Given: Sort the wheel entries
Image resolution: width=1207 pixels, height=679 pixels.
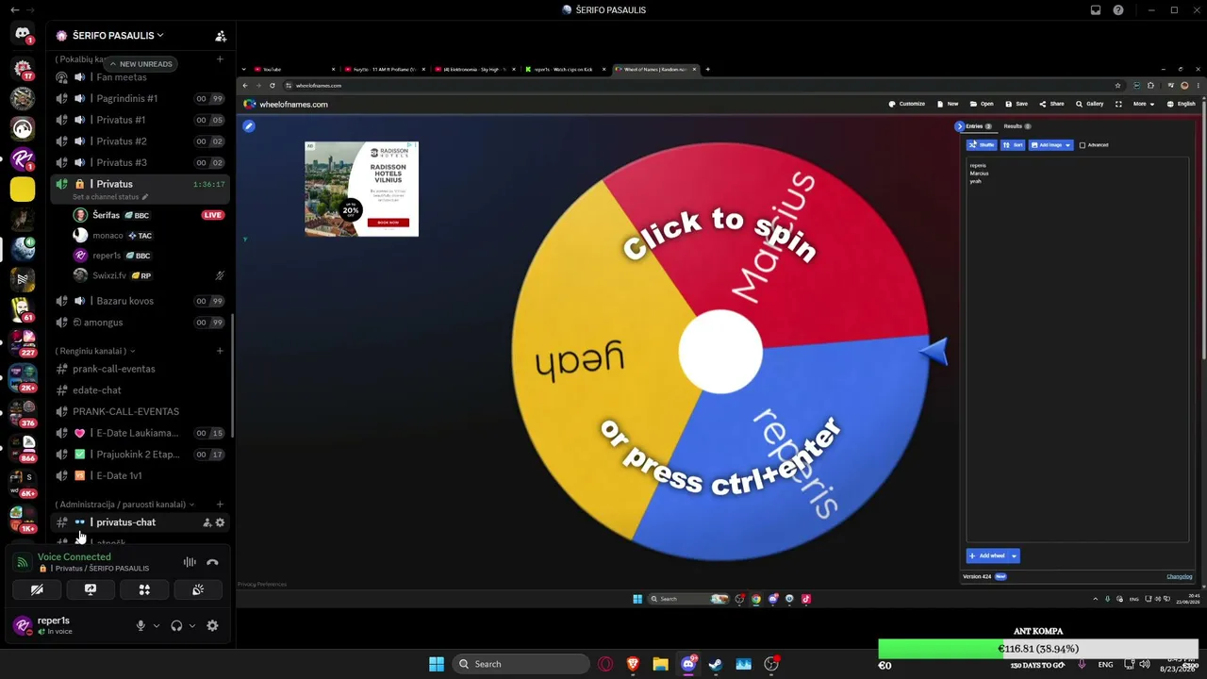Looking at the screenshot, I should 1013,145.
